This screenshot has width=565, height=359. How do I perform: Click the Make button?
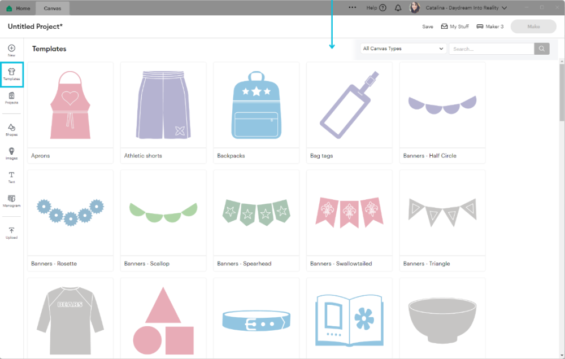(533, 27)
